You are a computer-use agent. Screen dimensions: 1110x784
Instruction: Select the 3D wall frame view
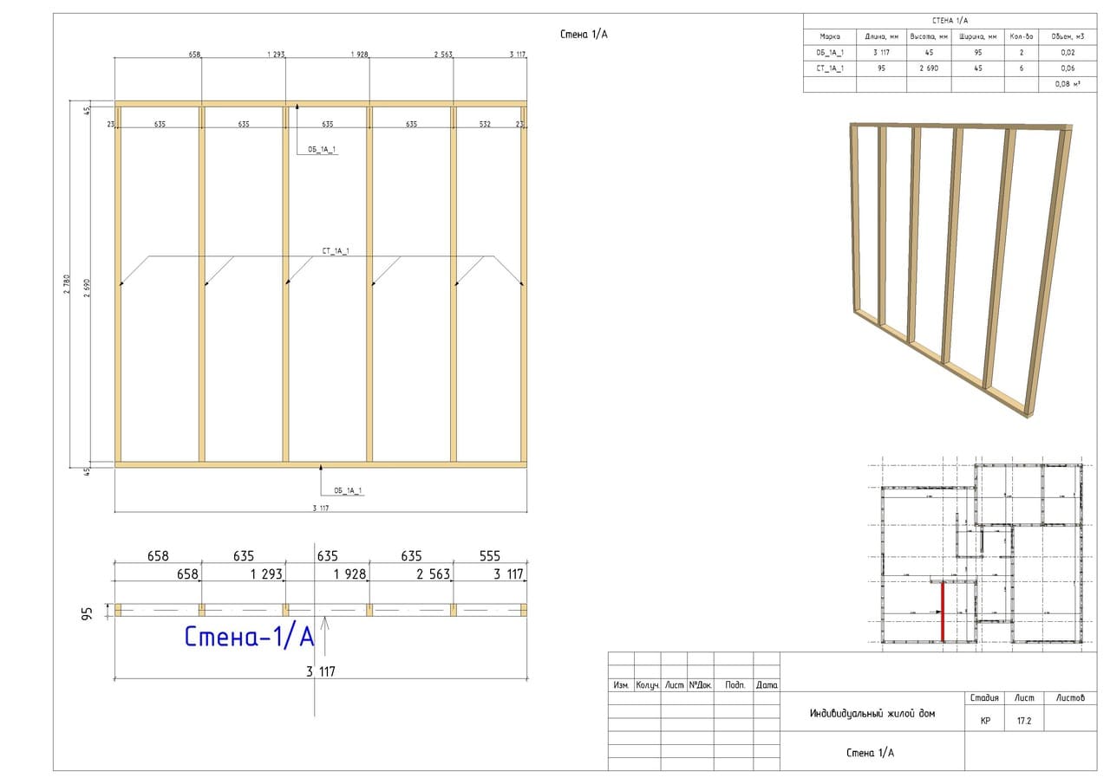[x=961, y=269]
